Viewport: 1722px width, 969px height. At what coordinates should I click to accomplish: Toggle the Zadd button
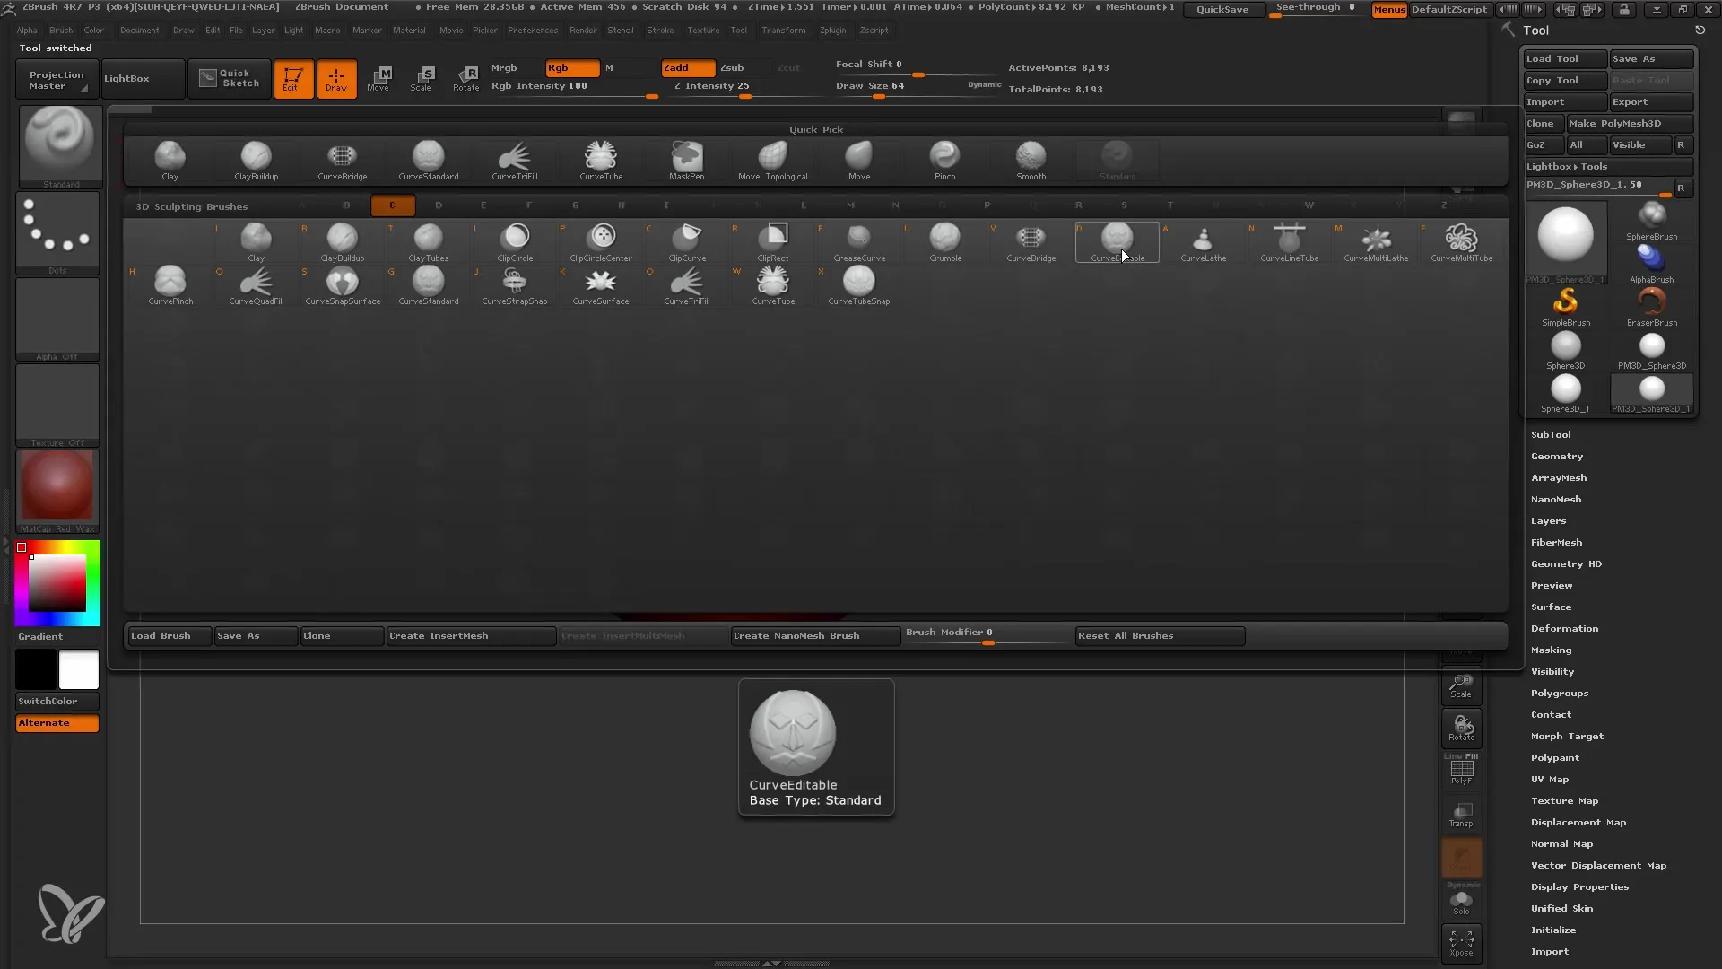click(688, 68)
